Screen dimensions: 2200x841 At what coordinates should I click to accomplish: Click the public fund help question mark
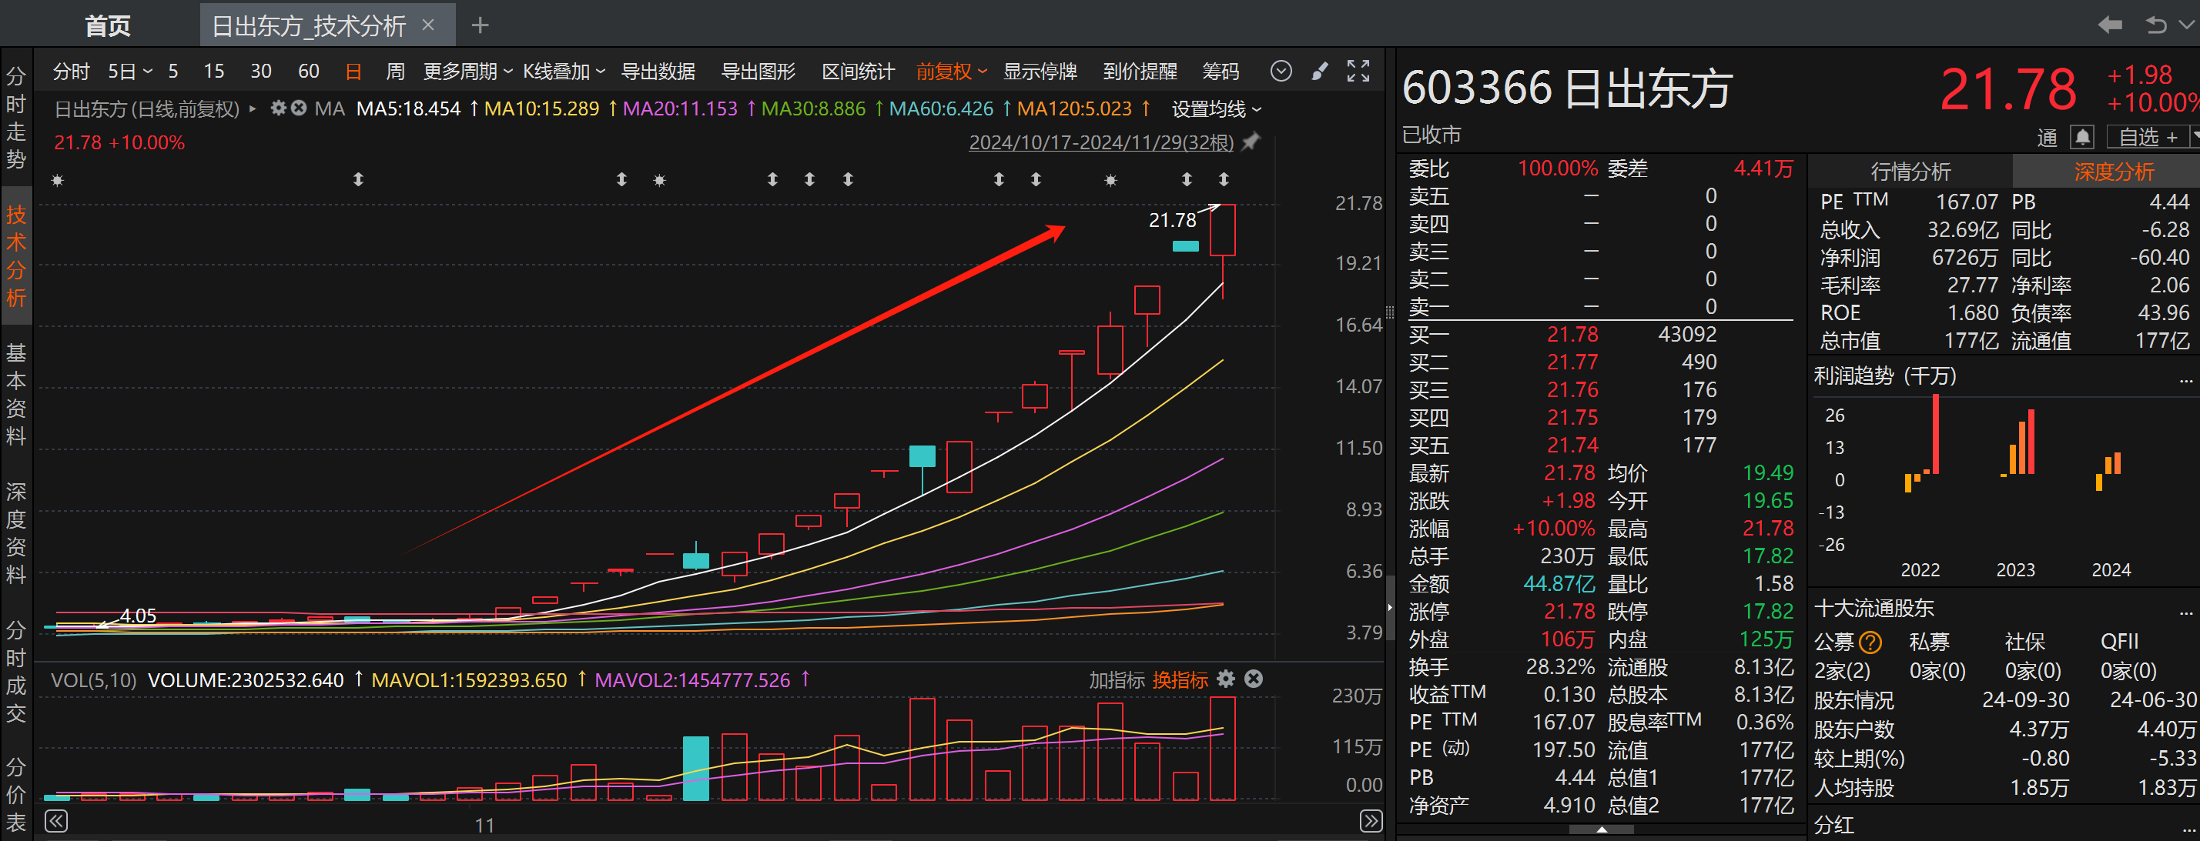pos(1870,642)
